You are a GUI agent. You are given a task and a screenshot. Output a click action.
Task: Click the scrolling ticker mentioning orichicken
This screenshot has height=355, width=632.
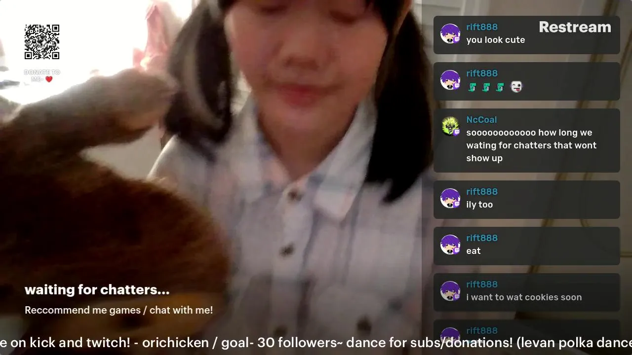point(316,343)
